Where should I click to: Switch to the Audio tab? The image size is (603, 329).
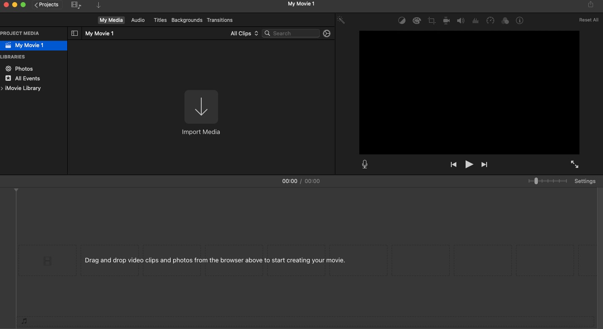[x=138, y=20]
